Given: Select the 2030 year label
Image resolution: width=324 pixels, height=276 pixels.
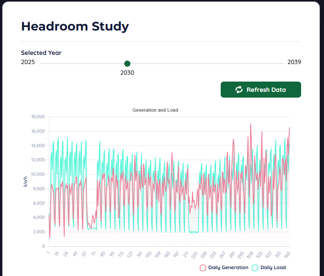Looking at the screenshot, I should [127, 72].
